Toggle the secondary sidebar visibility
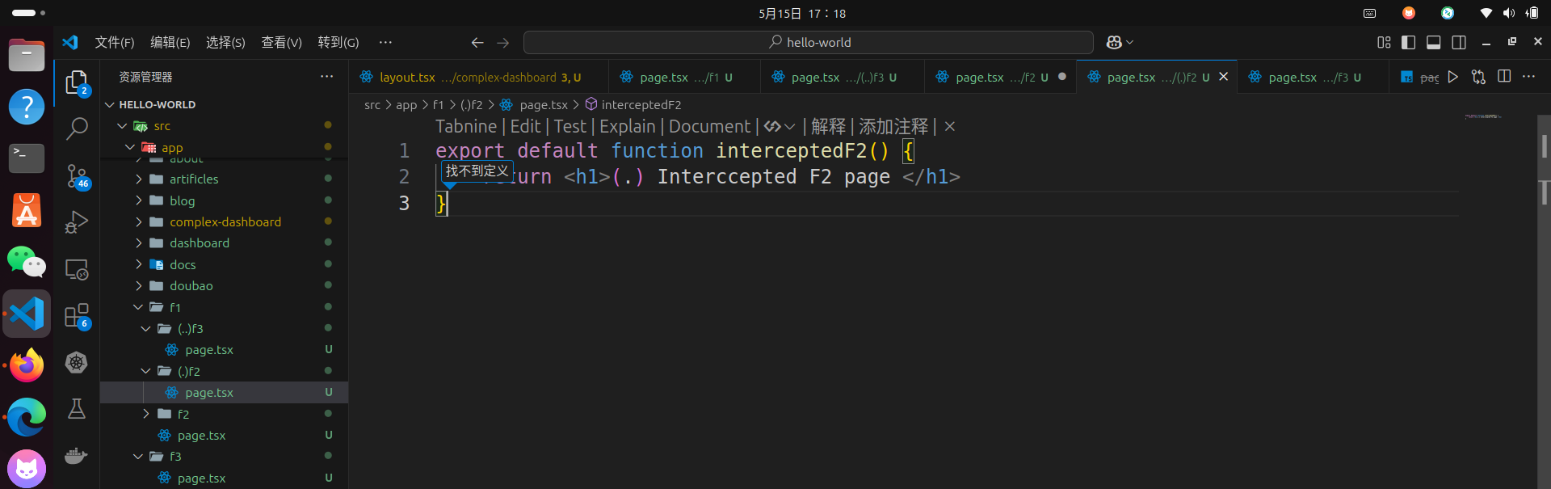The image size is (1551, 489). pyautogui.click(x=1459, y=42)
